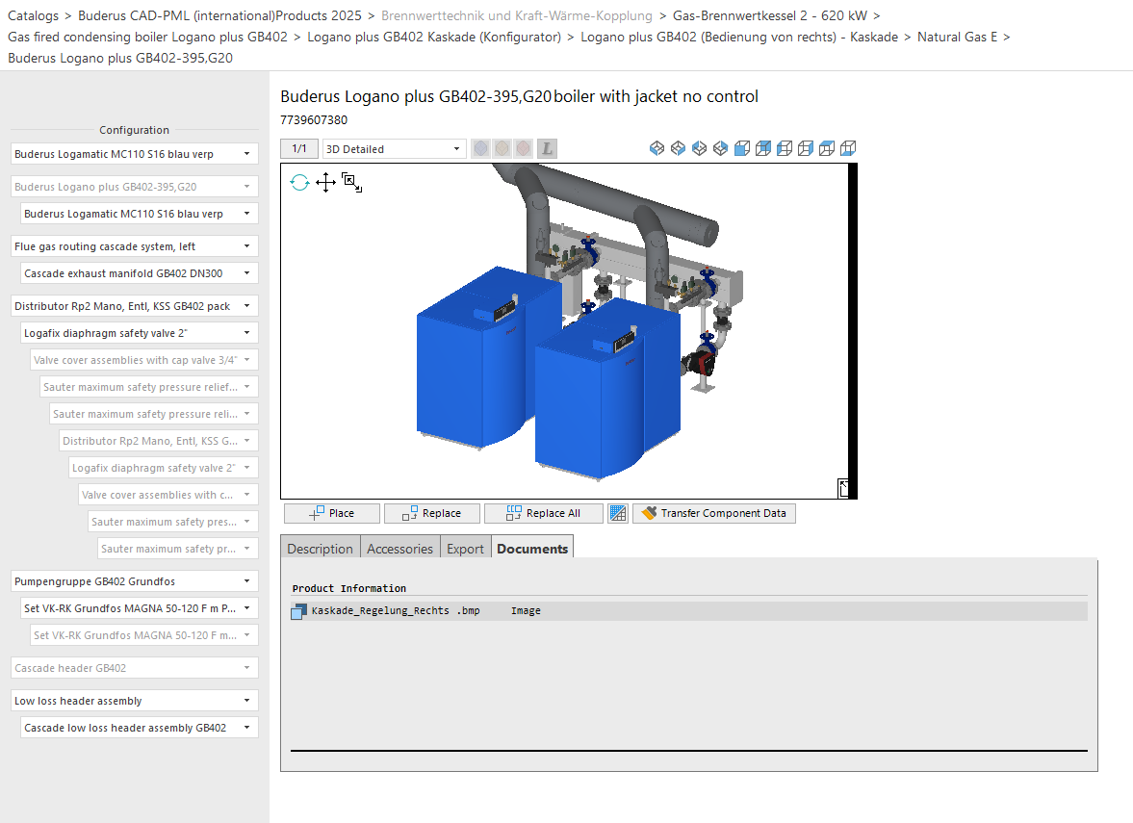Click the Configuration panel heading
The width and height of the screenshot is (1133, 823).
tap(135, 130)
